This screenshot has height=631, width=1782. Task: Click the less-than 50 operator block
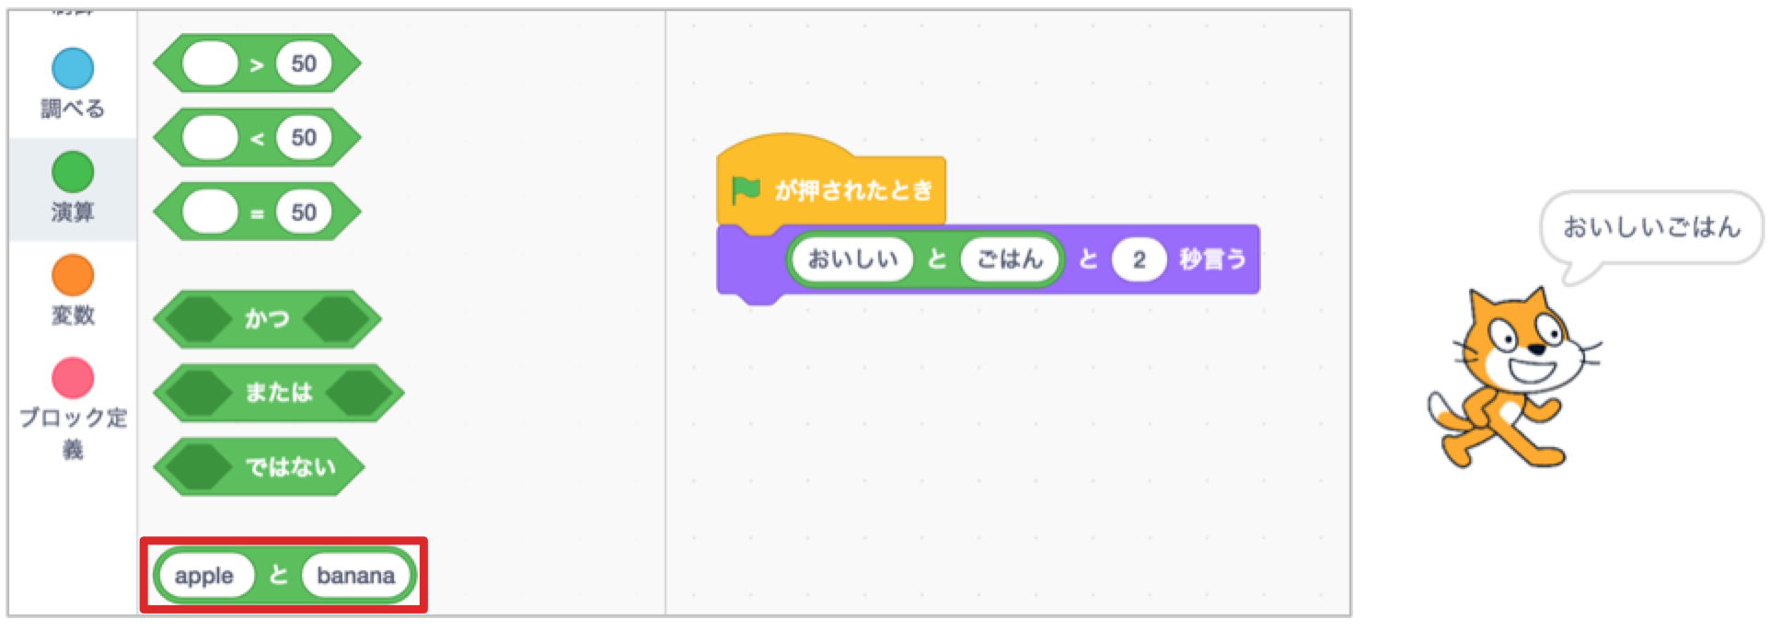tap(256, 138)
